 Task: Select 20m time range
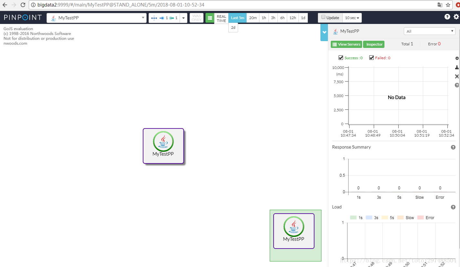(253, 18)
